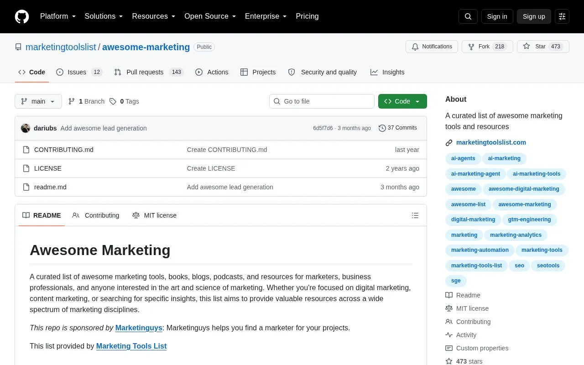Viewport: 584px width, 365px height.
Task: Fork the awesome-marketing repository
Action: (487, 47)
